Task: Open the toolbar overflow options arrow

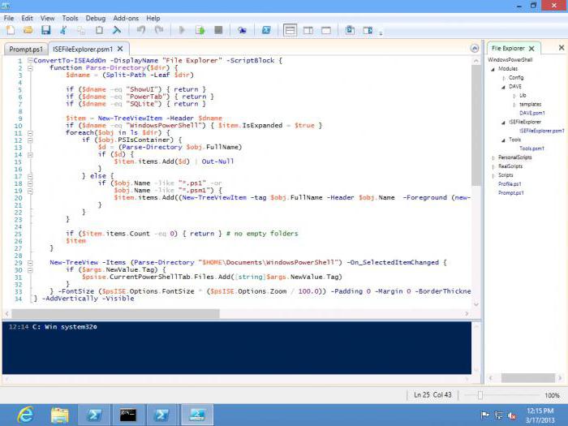Action: tap(381, 33)
